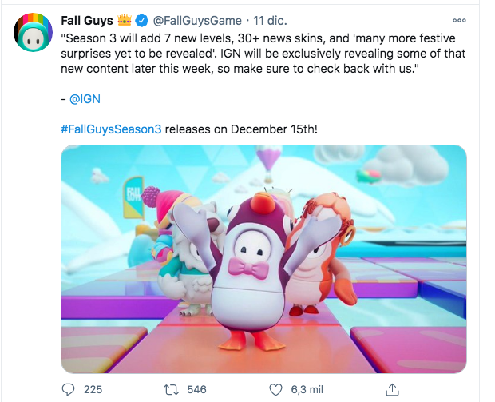The width and height of the screenshot is (495, 402).
Task: Click the 'releases on December 15th!' text
Action: coord(241,129)
